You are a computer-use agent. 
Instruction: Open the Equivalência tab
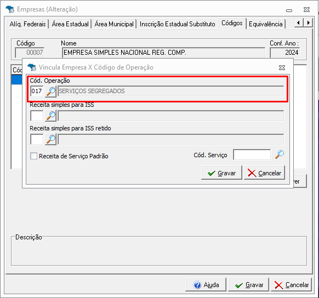(265, 24)
